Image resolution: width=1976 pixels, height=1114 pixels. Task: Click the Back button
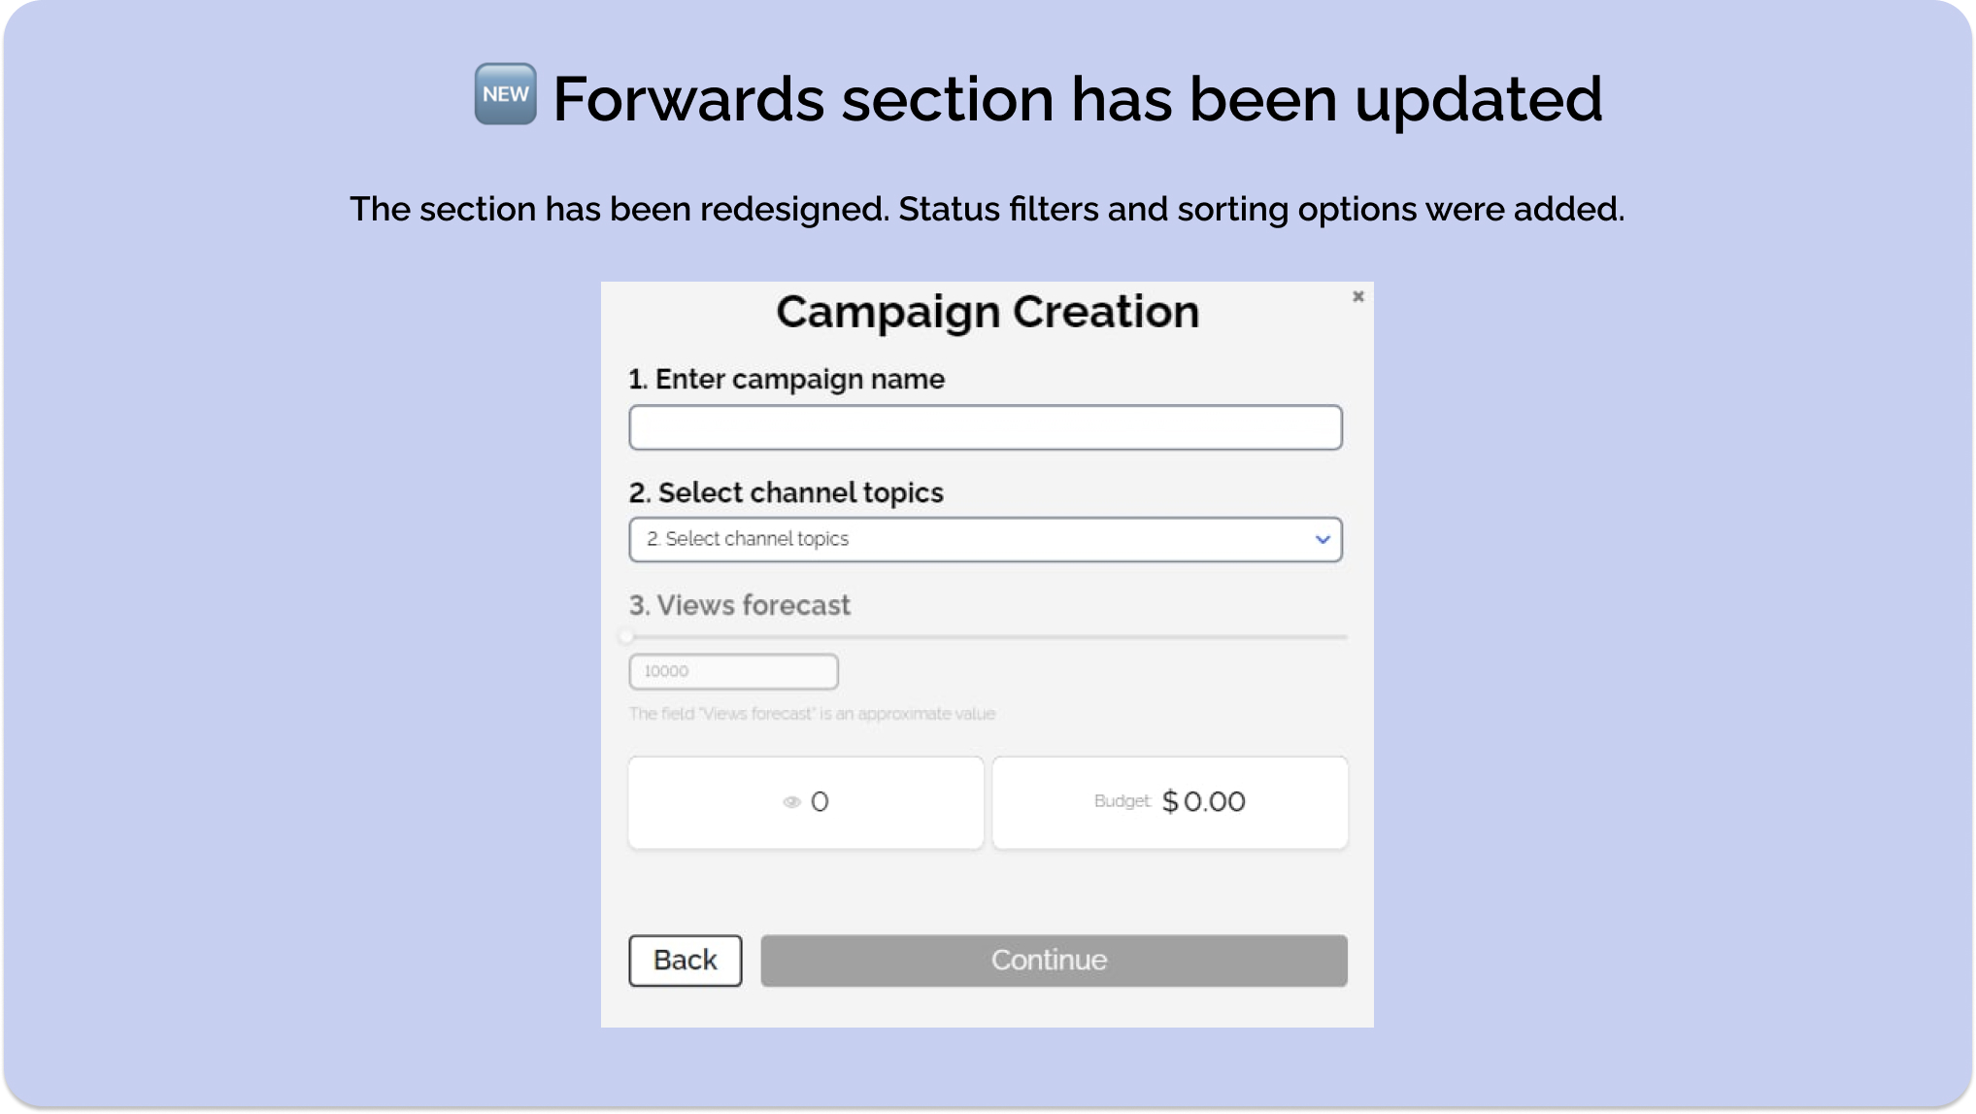coord(686,961)
